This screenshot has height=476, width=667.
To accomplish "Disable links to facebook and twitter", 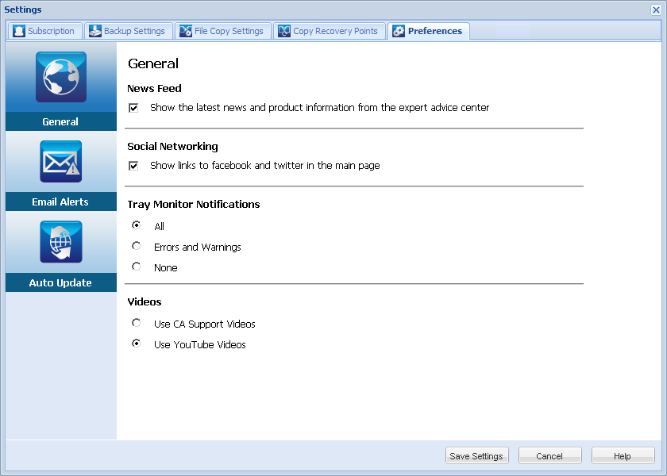I will click(133, 166).
